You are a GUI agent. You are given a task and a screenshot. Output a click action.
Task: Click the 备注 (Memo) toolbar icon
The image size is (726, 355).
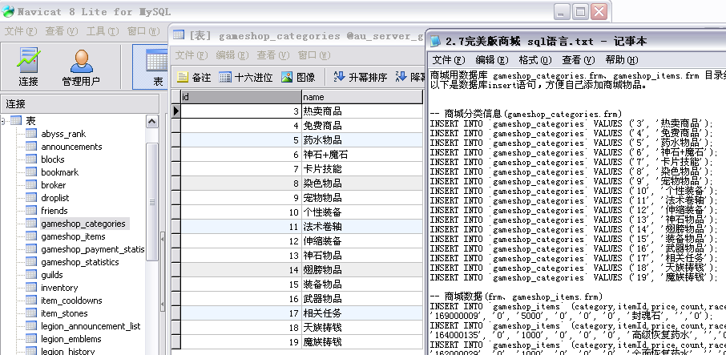(x=193, y=78)
